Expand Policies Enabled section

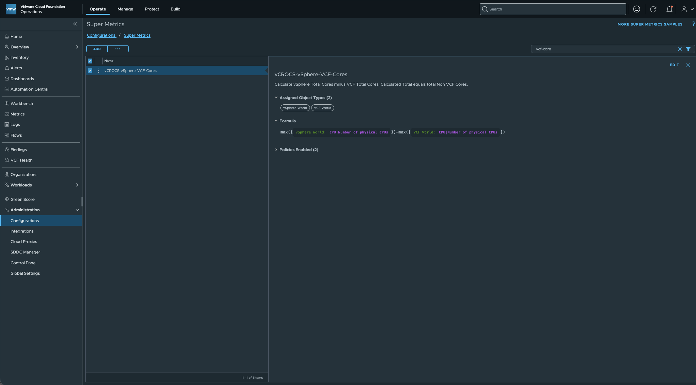point(276,150)
